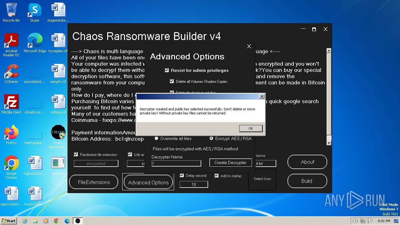Select the feetcapacit desktop item
Image resolution: width=400 pixels, height=225 pixels.
click(x=35, y=137)
